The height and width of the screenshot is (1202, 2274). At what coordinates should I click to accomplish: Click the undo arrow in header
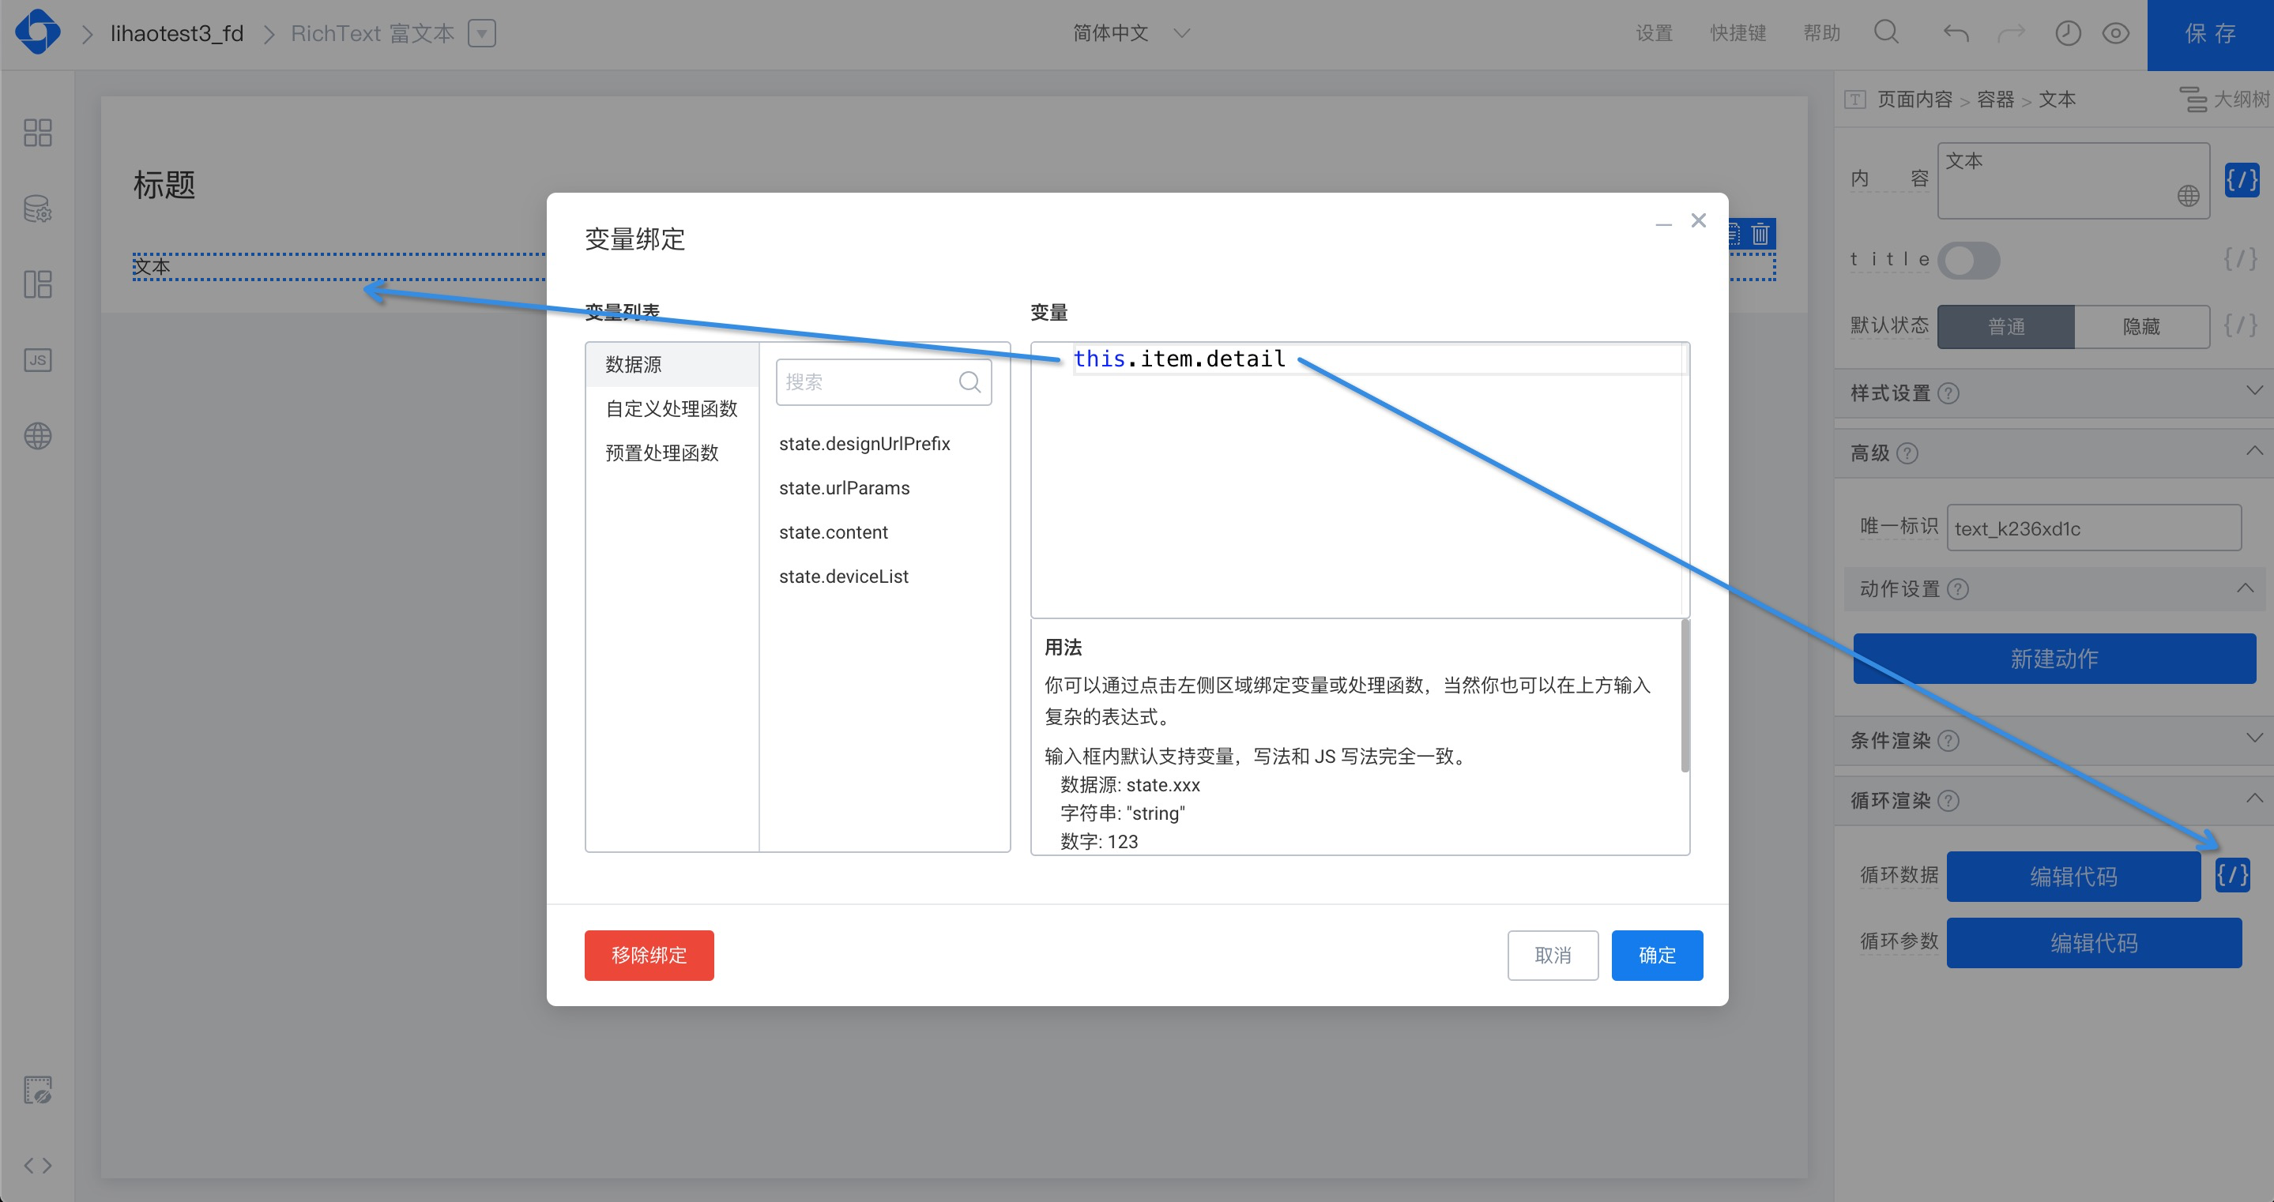tap(1956, 33)
